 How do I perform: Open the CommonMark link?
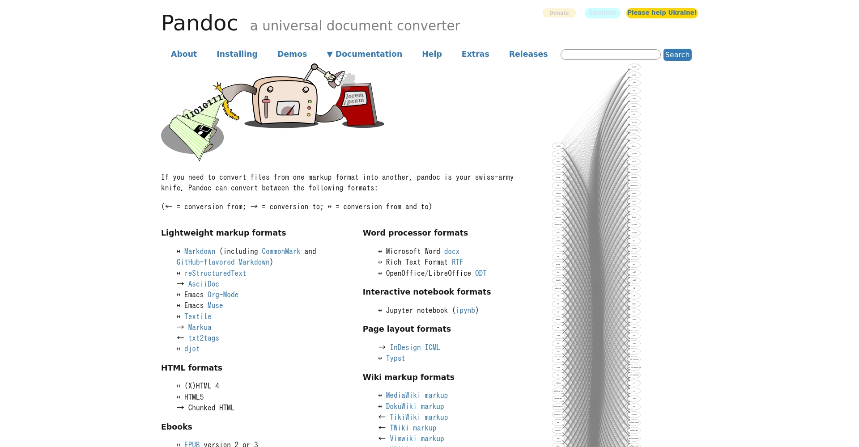(281, 252)
